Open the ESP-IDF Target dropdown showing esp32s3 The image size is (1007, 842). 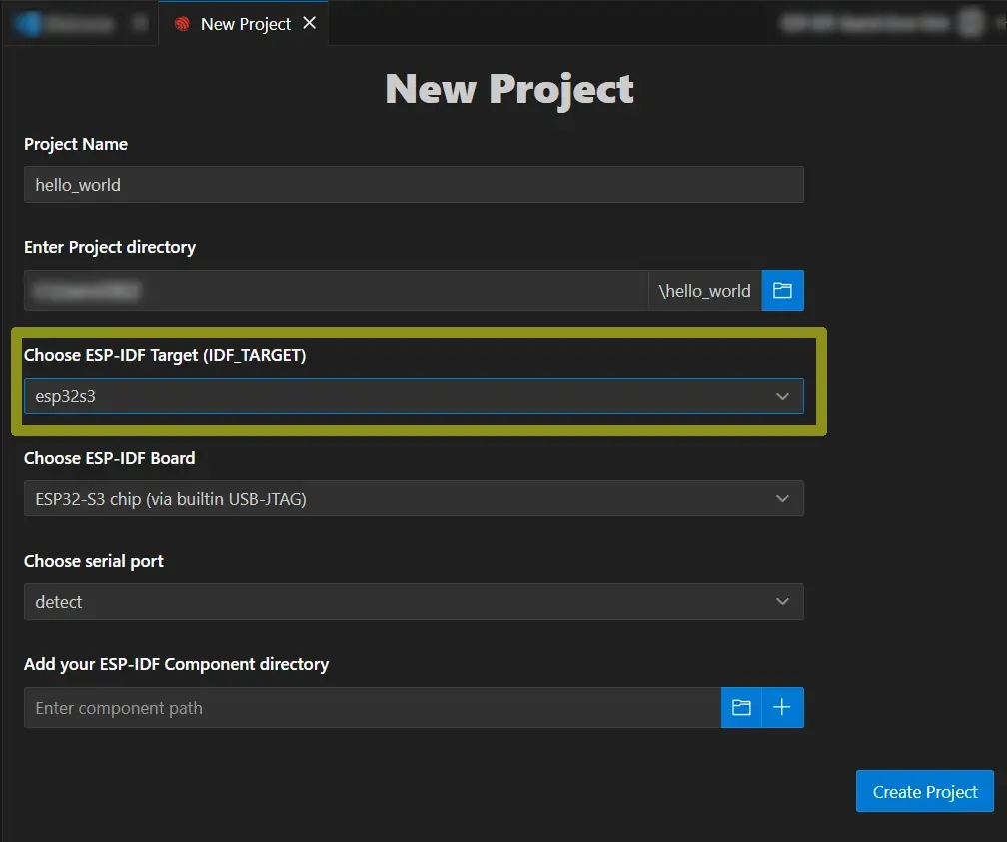click(x=400, y=396)
